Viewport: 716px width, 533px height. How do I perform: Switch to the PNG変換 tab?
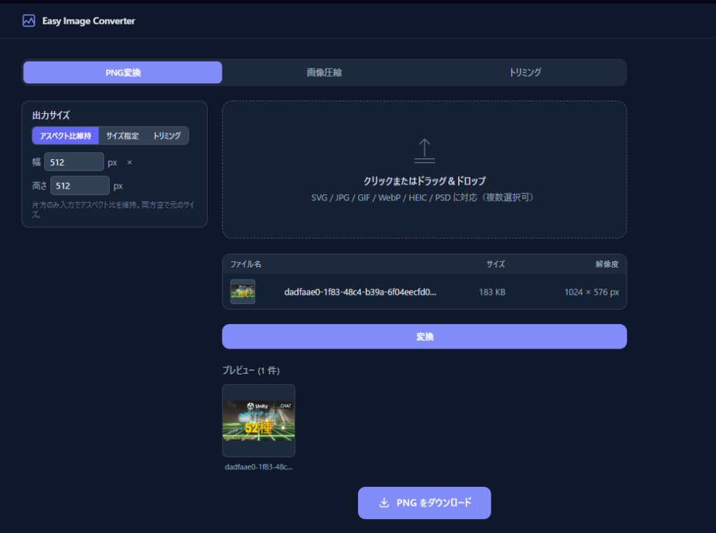point(123,73)
